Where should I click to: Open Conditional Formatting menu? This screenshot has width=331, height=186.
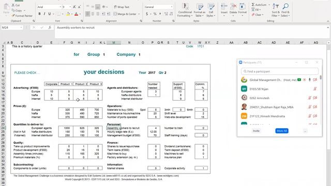[x=185, y=10]
